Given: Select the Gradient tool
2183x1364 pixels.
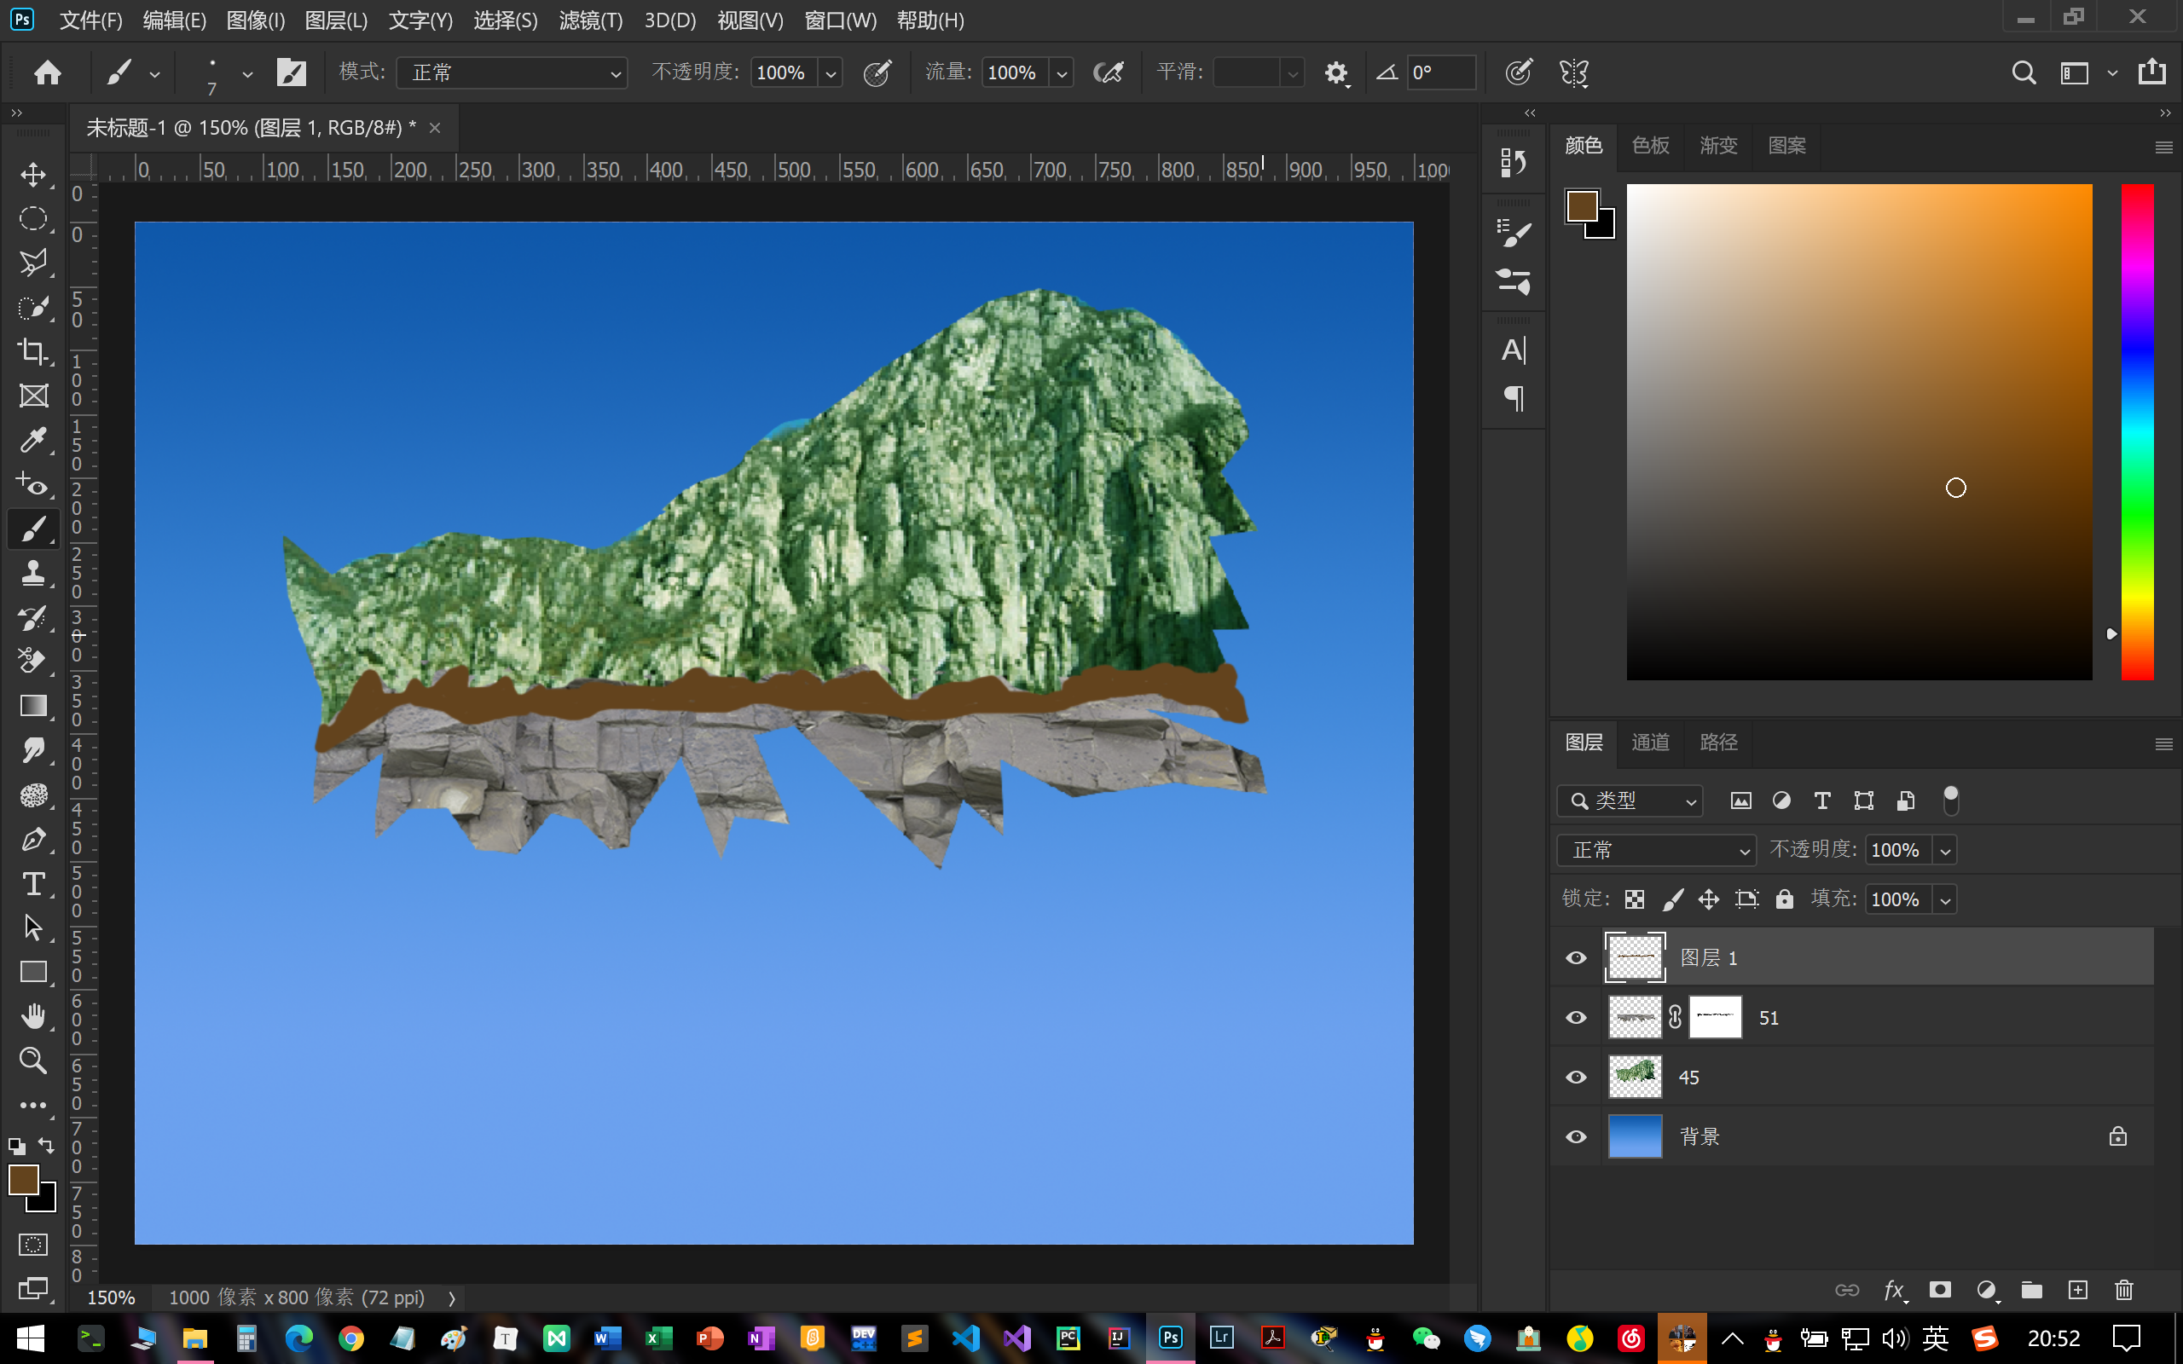Looking at the screenshot, I should click(33, 706).
